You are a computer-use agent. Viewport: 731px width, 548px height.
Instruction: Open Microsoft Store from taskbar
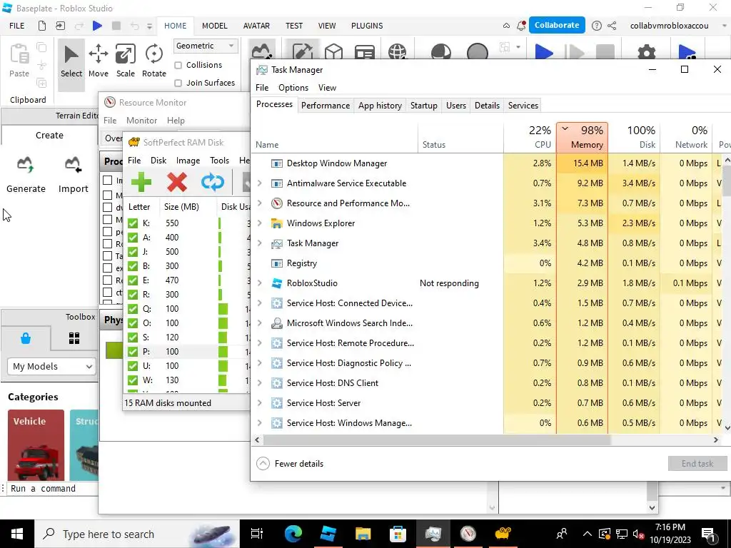click(x=398, y=533)
